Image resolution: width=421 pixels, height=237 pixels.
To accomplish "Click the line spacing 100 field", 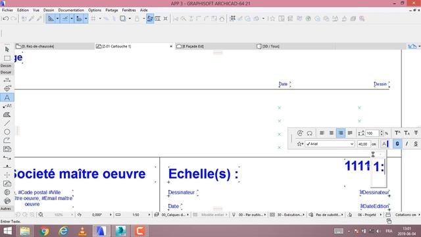I will pos(372,133).
